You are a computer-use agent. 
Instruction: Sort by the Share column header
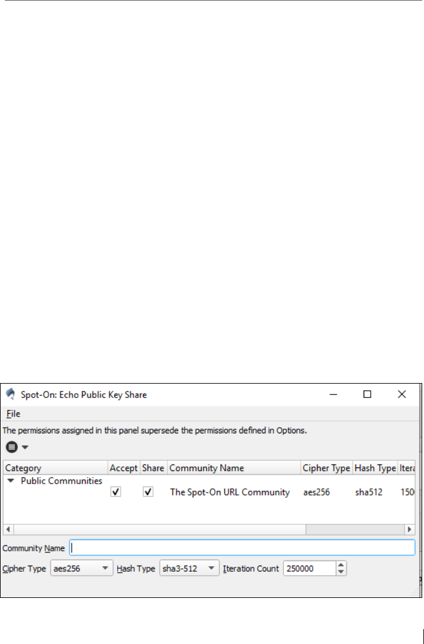(x=154, y=468)
